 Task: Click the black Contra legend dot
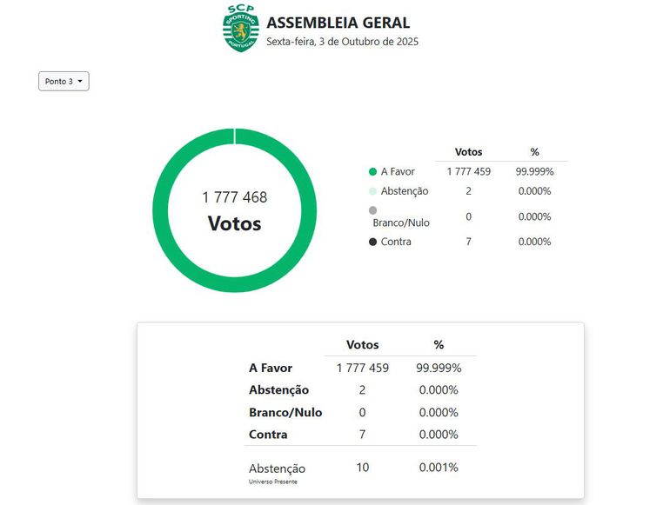tap(373, 242)
